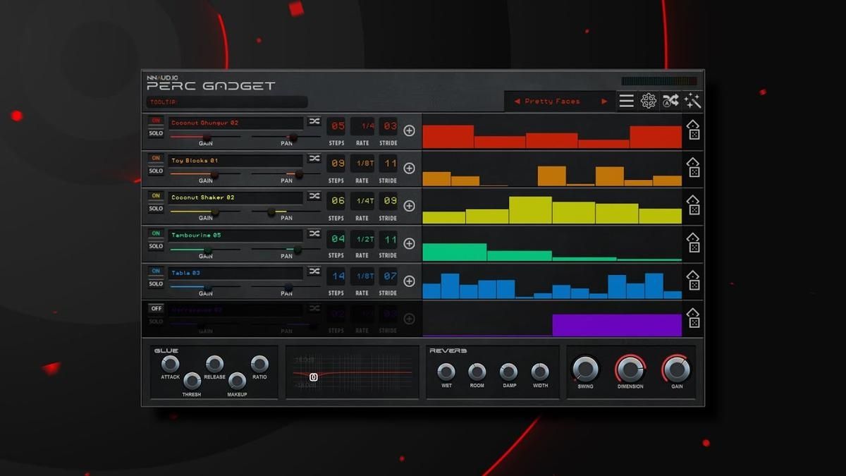Image resolution: width=846 pixels, height=476 pixels.
Task: Click the steps value 09 on Toy Blocks 01
Action: tap(338, 164)
